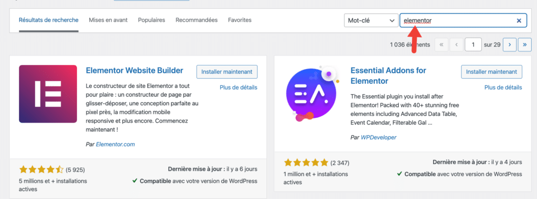Install Essential Addons for Elementor now
Screen dimensions: 537x199
click(x=491, y=72)
